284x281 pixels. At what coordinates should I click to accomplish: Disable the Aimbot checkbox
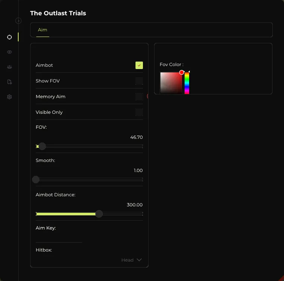(x=139, y=65)
